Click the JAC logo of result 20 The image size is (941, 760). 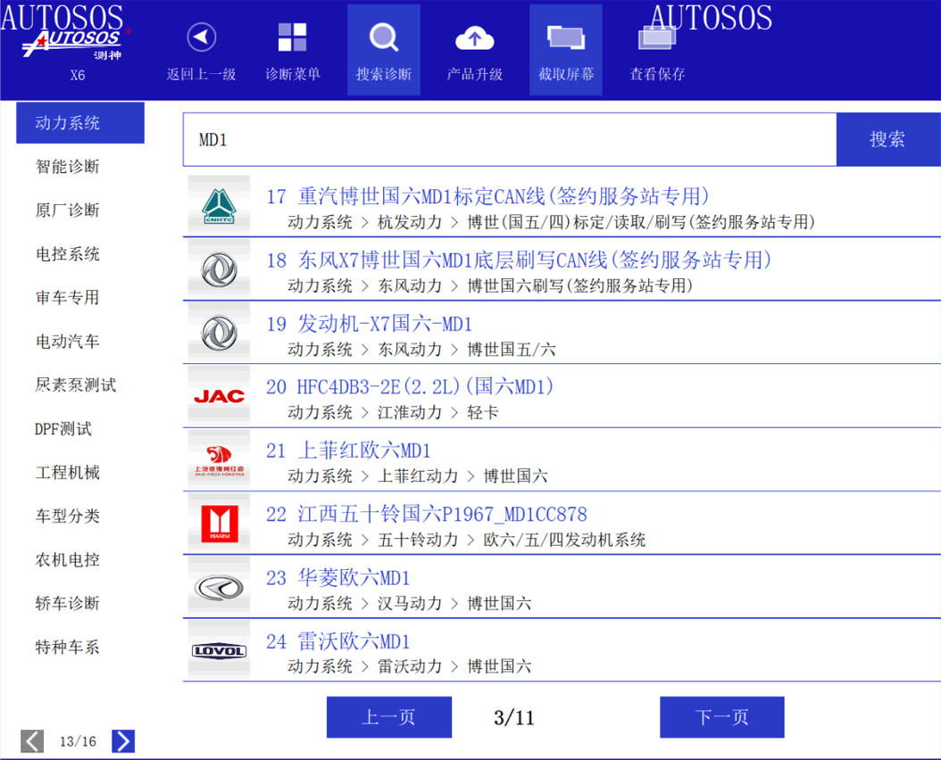tap(219, 396)
